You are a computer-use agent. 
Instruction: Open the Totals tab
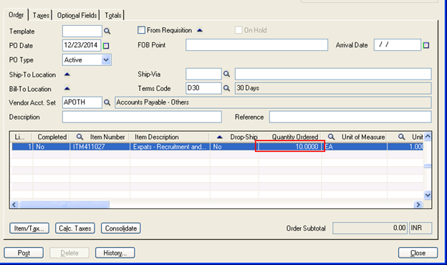click(x=113, y=15)
